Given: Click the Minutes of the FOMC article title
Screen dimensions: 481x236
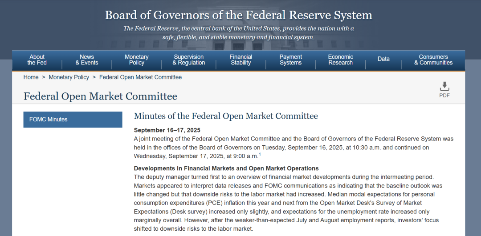Looking at the screenshot, I should pyautogui.click(x=226, y=116).
